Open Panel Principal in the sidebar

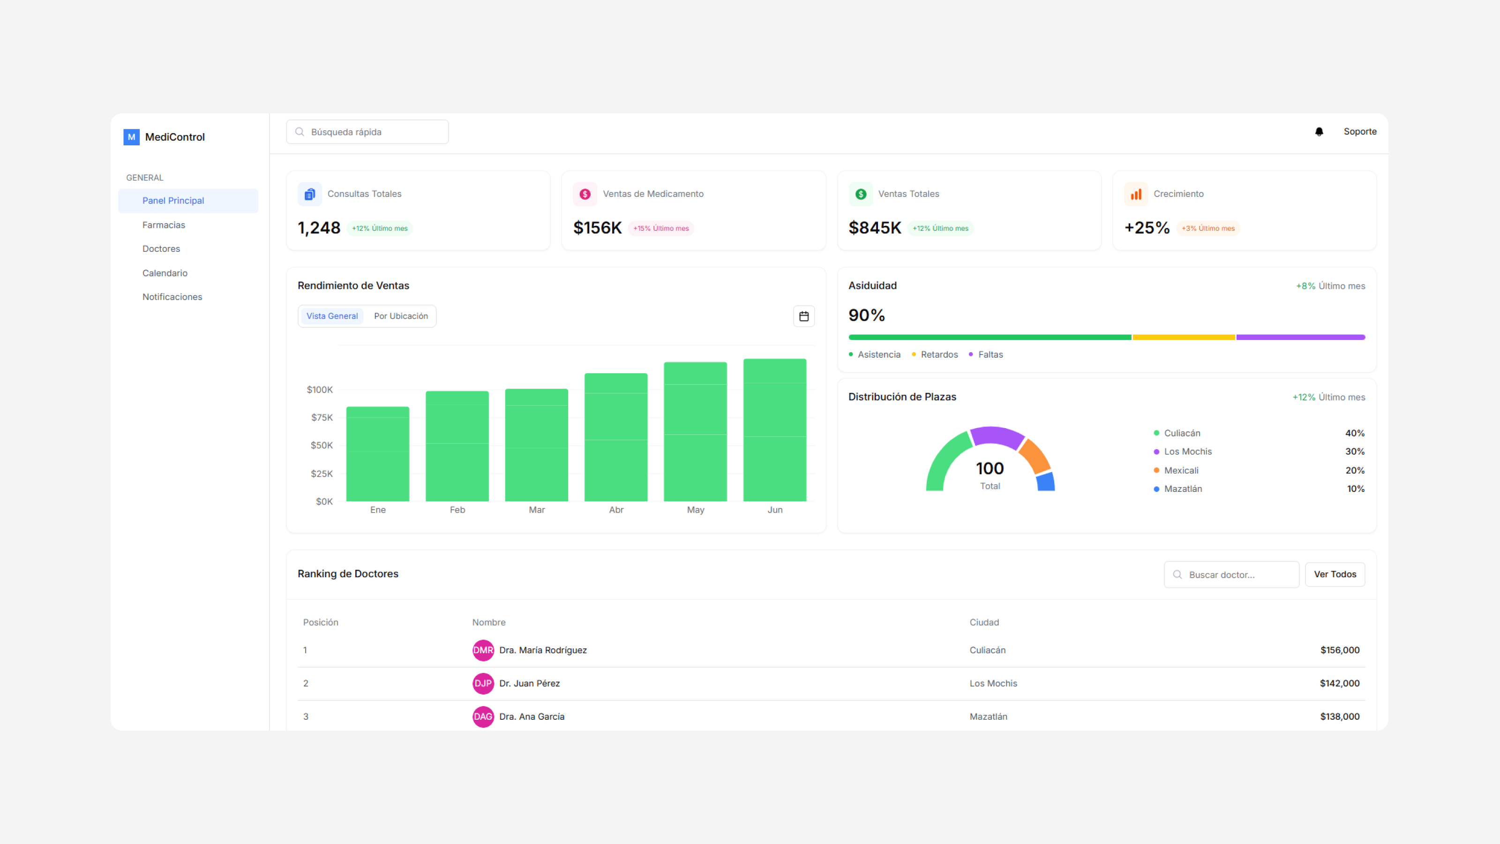click(x=188, y=200)
